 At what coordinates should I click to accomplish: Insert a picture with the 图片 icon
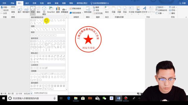click(x=20, y=10)
